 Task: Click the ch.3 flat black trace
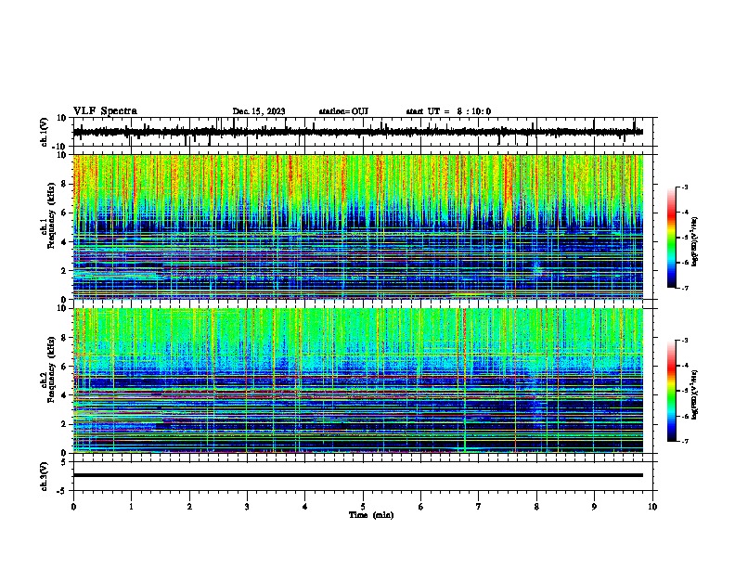(357, 475)
